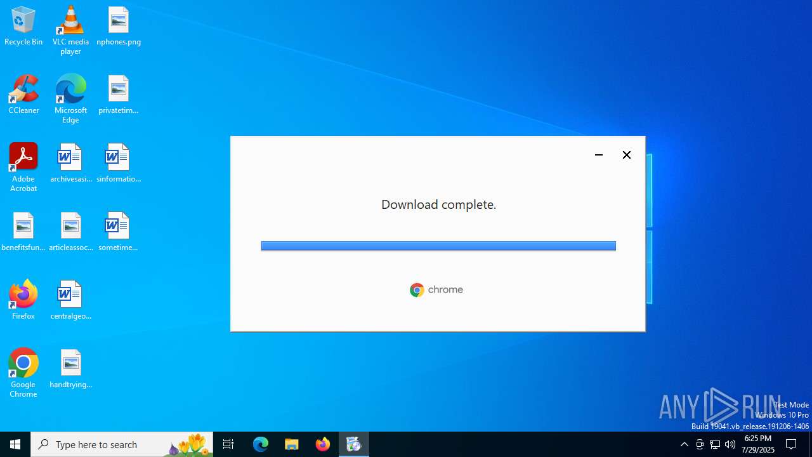Select the articleassoc... image file
The height and width of the screenshot is (457, 812).
[x=70, y=232]
